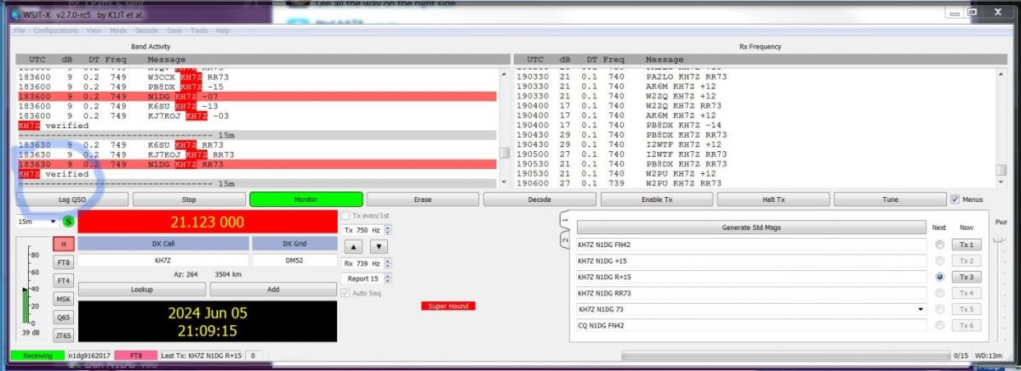1021x371 pixels.
Task: Switch to message tab 2
Action: click(x=563, y=240)
